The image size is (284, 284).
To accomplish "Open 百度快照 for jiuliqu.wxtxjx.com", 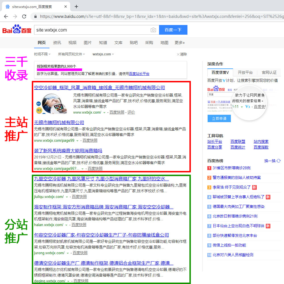I will tap(79, 197).
